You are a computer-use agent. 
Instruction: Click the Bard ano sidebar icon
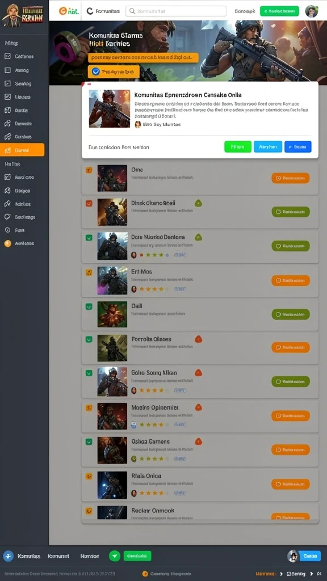7,177
